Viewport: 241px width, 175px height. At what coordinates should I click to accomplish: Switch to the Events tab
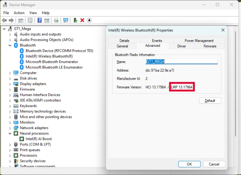[x=157, y=40]
